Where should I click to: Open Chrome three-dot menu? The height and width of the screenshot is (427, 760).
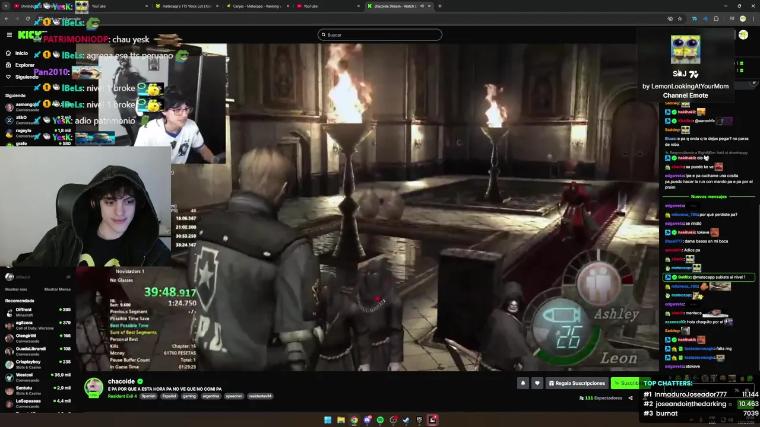[x=753, y=18]
